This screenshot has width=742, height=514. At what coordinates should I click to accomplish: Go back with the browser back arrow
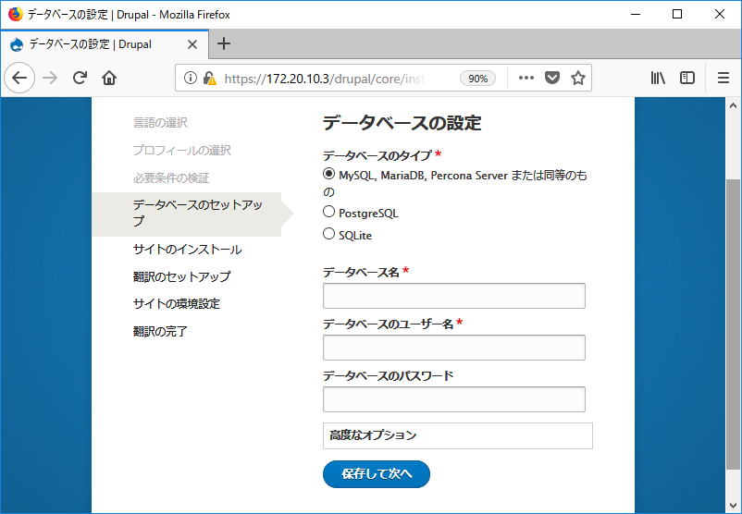[19, 78]
